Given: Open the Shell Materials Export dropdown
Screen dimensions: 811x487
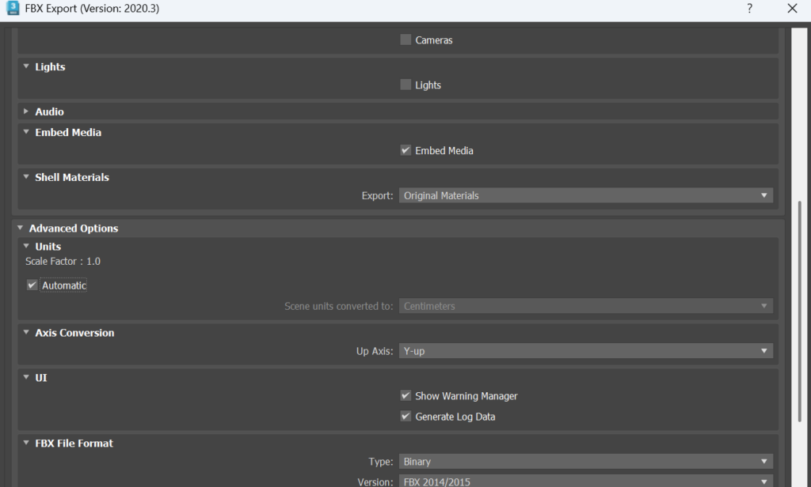Looking at the screenshot, I should click(585, 195).
